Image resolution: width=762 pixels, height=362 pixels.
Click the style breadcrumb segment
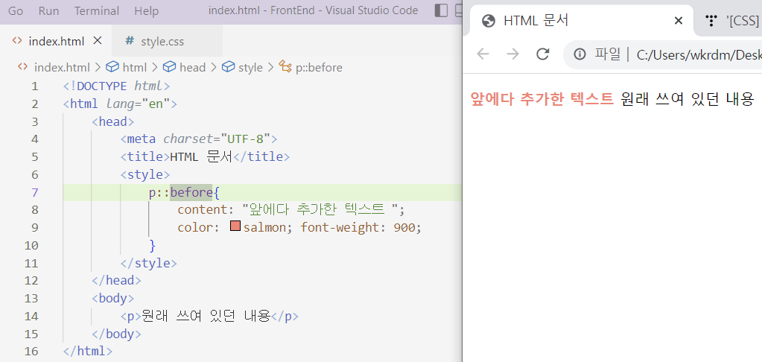tap(250, 68)
